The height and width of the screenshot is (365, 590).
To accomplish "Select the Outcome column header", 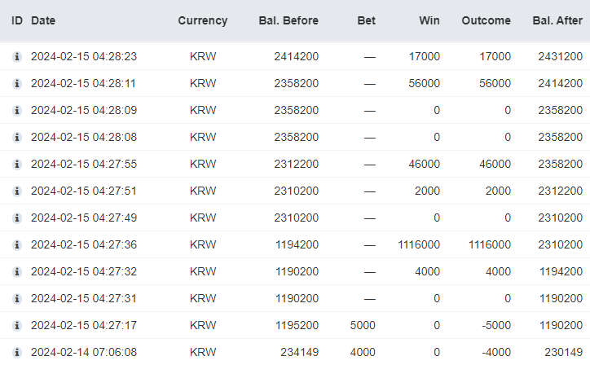I will (x=487, y=20).
